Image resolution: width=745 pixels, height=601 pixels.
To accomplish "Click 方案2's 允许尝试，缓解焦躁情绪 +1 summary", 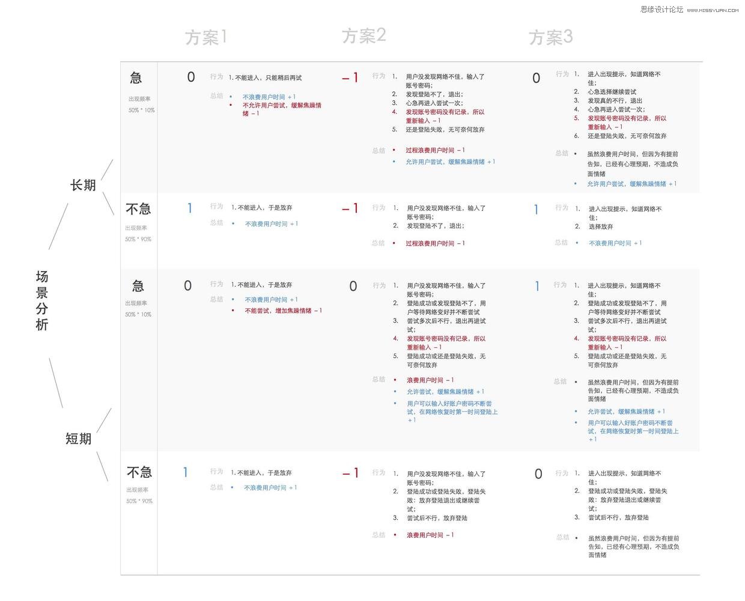I will point(445,392).
